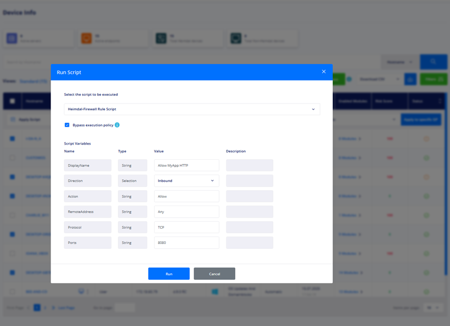The height and width of the screenshot is (326, 450).
Task: Close the Run Script dialog
Action: pos(324,72)
